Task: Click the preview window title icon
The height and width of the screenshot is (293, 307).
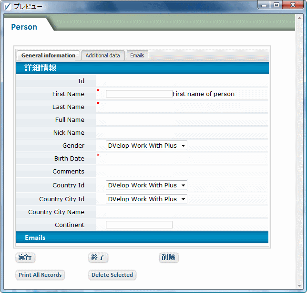Action: pos(7,6)
